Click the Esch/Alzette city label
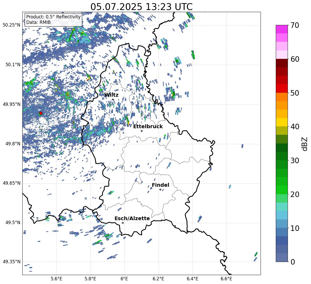The image size is (311, 284). pos(132,218)
